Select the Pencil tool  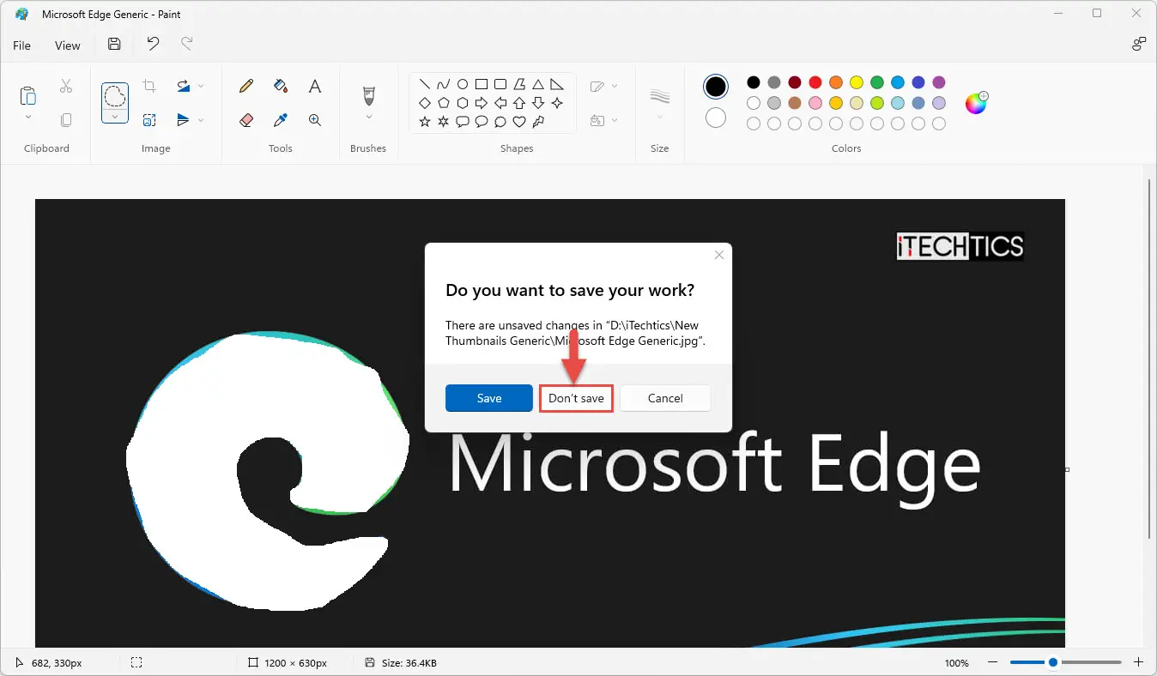pos(246,86)
